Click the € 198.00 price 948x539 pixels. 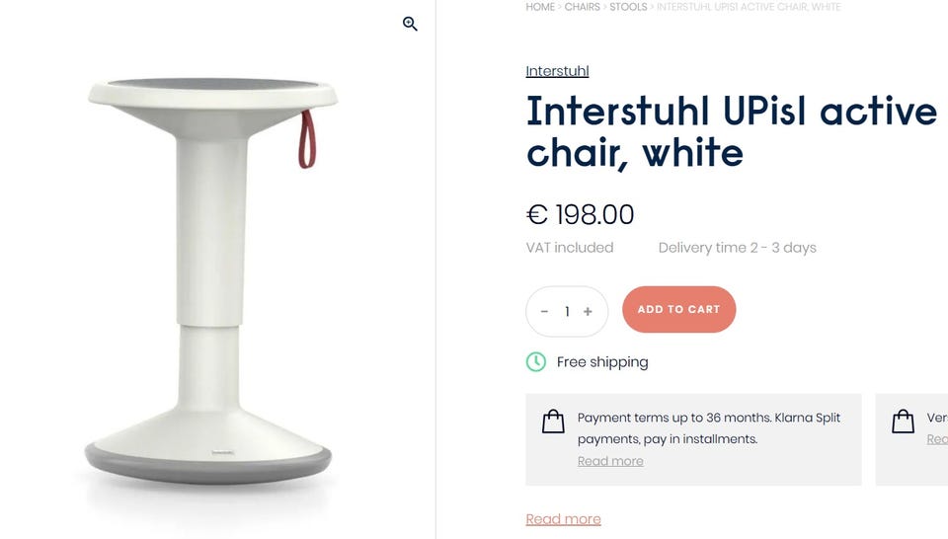(x=580, y=214)
